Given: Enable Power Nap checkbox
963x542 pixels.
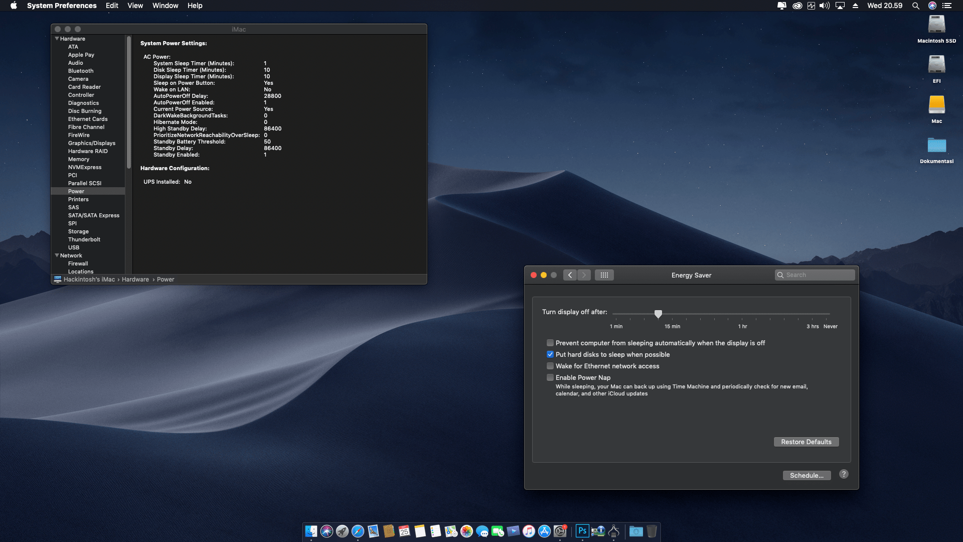Looking at the screenshot, I should (550, 377).
